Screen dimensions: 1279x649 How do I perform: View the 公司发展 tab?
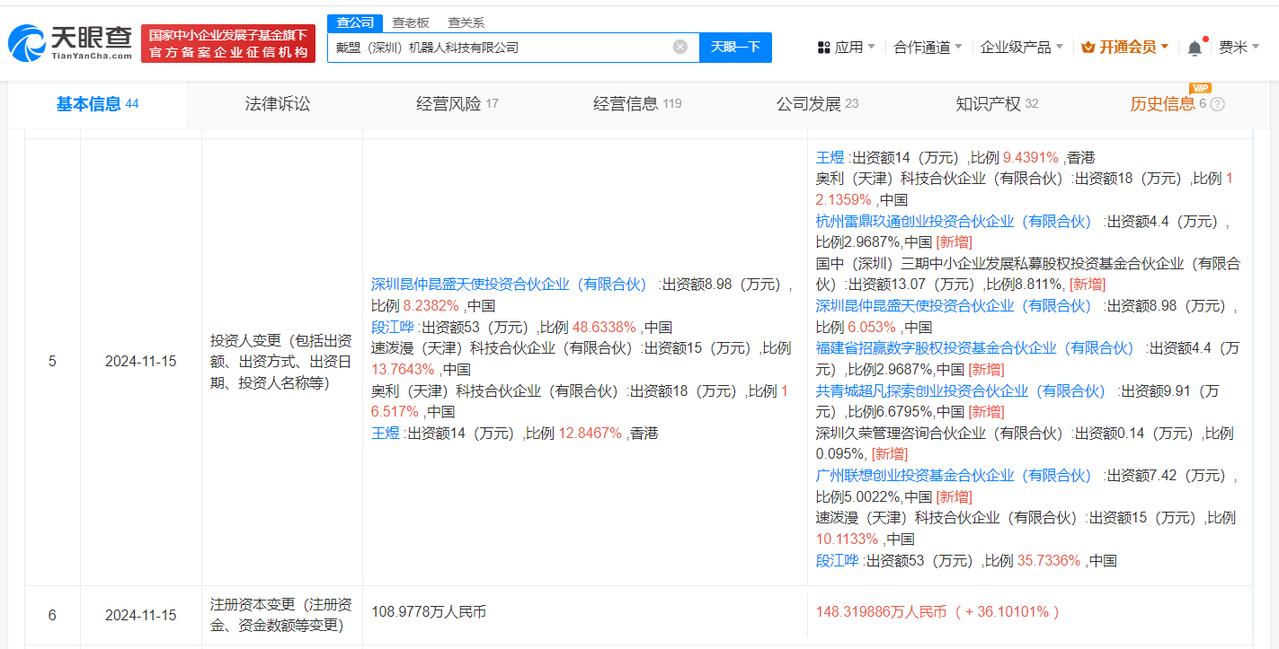[x=817, y=104]
